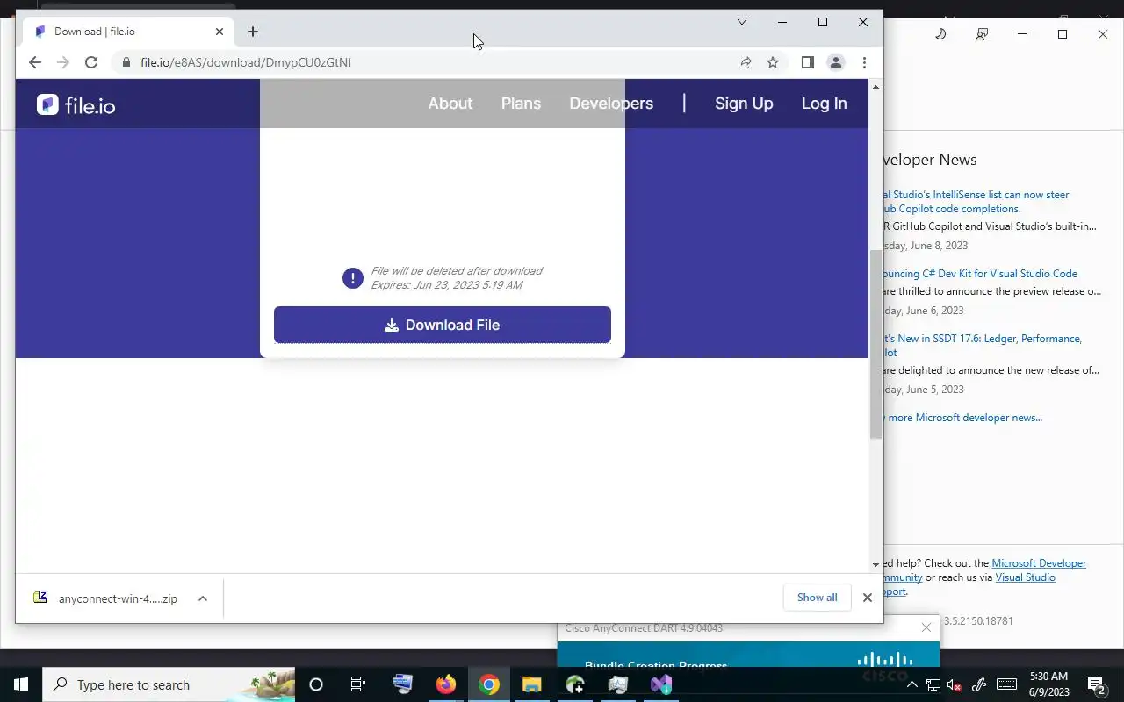Viewport: 1124px width, 702px height.
Task: Open the network tray icon
Action: coord(933,684)
